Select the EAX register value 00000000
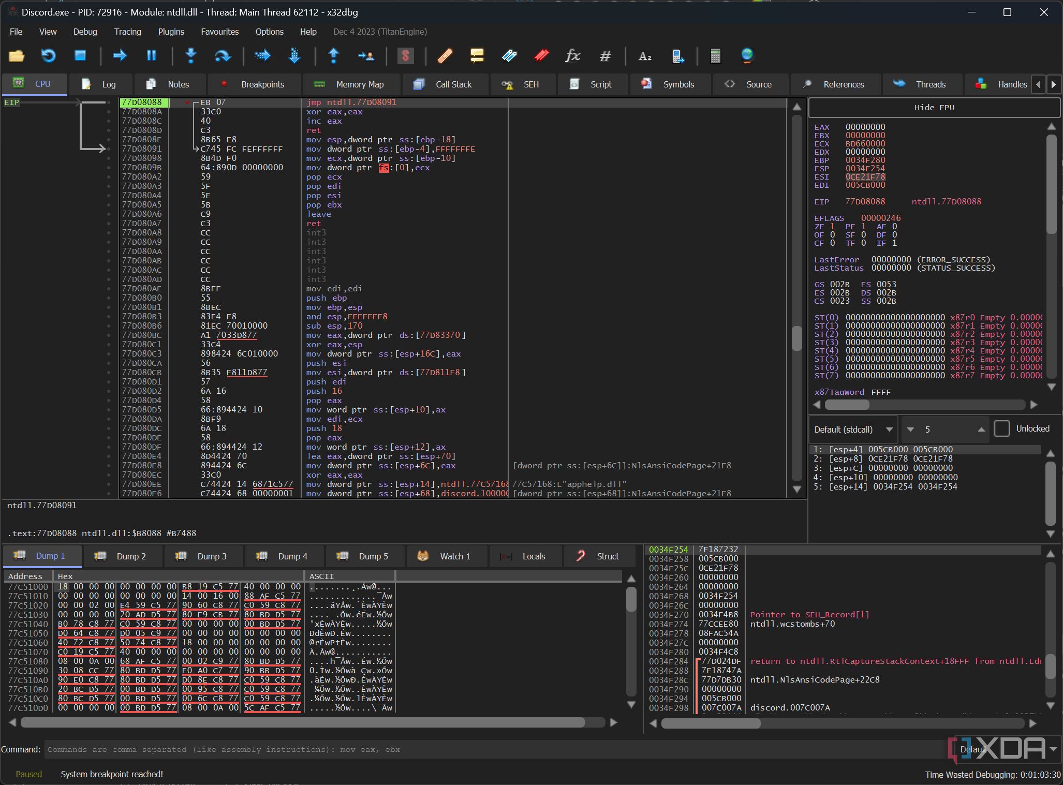The height and width of the screenshot is (785, 1063). [x=865, y=127]
